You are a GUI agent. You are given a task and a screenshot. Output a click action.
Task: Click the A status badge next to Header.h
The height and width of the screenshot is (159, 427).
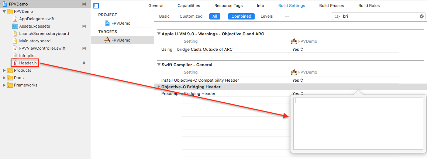[84, 63]
